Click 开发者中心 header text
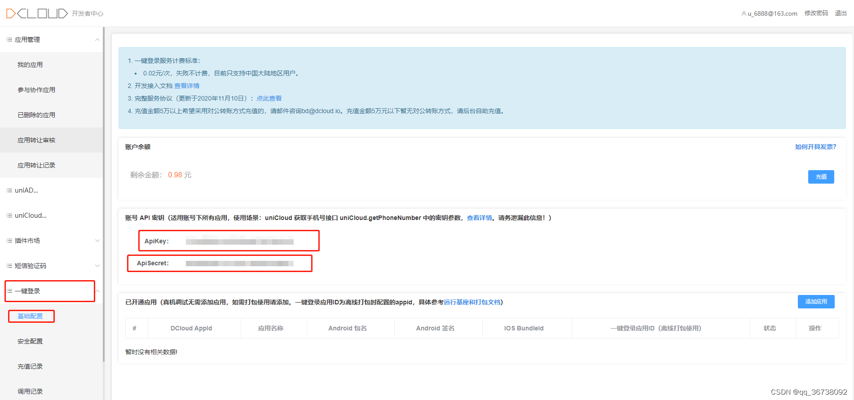854x400 pixels. 88,14
